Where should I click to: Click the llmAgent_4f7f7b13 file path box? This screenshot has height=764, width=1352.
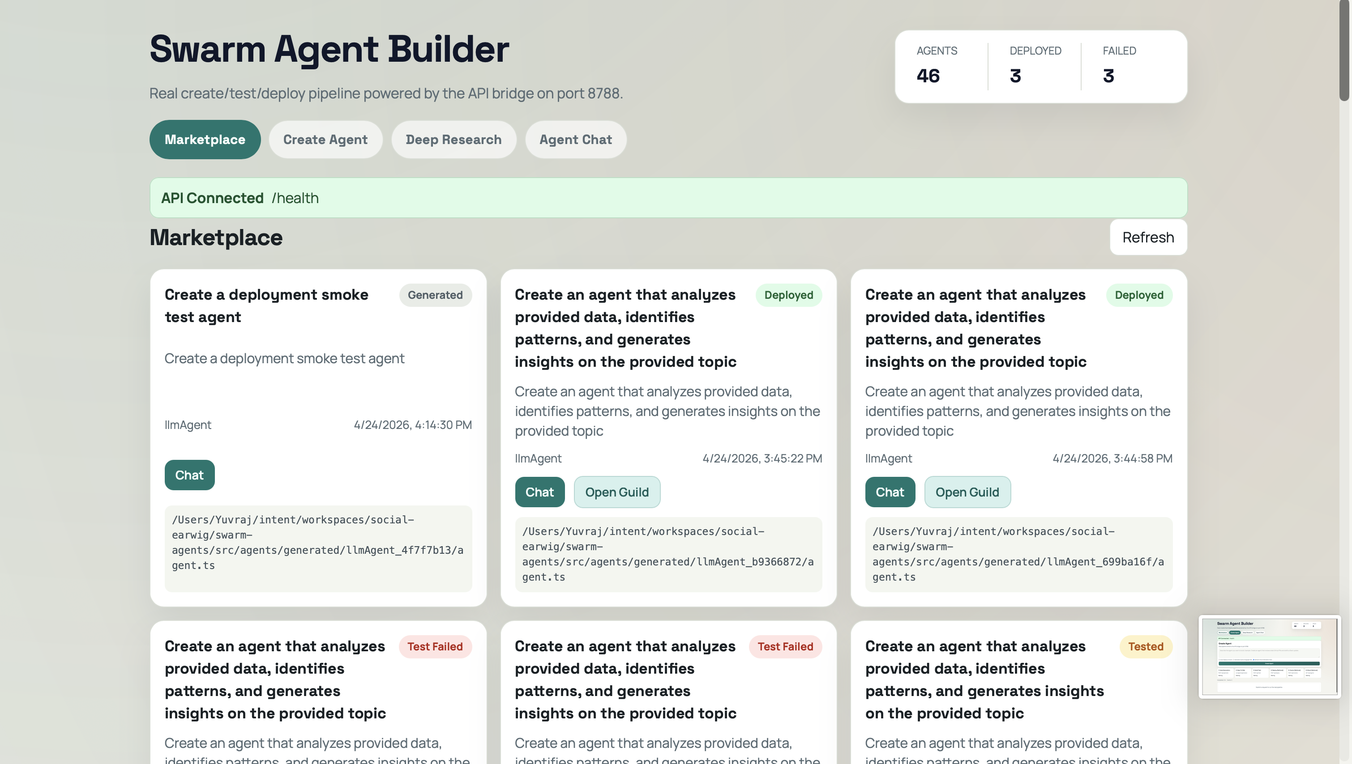pos(318,548)
